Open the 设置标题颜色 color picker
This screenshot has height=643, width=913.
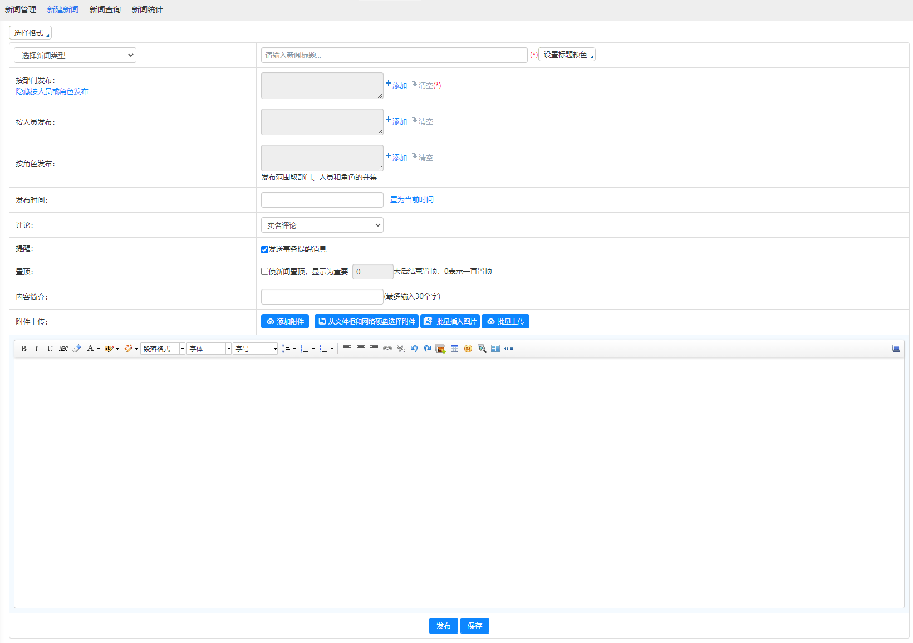[567, 55]
